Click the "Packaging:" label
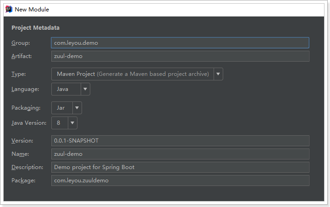 click(x=26, y=108)
